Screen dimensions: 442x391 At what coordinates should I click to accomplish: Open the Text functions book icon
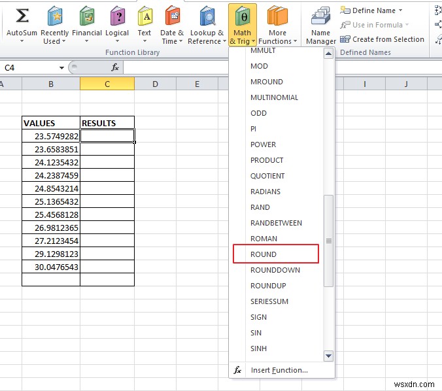[144, 16]
